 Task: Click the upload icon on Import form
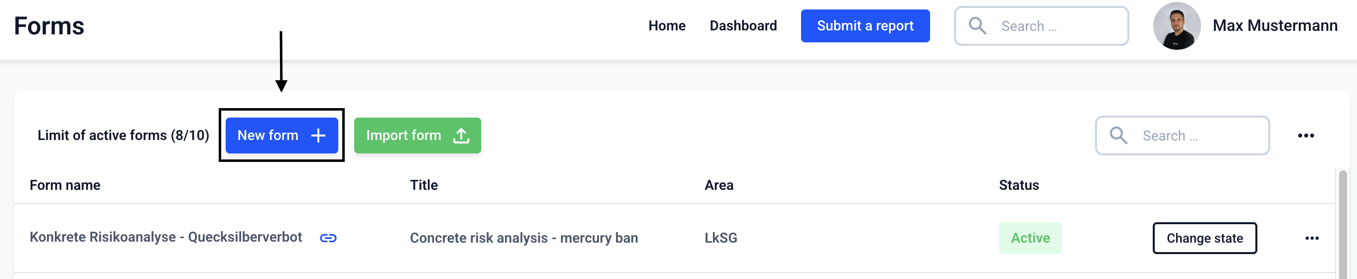pos(461,136)
